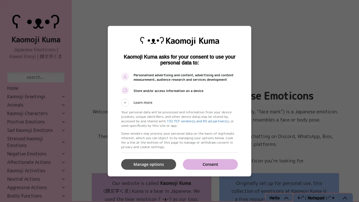Click the bear emoticon logo in sidebar
The width and height of the screenshot is (359, 202).
pyautogui.click(x=36, y=22)
